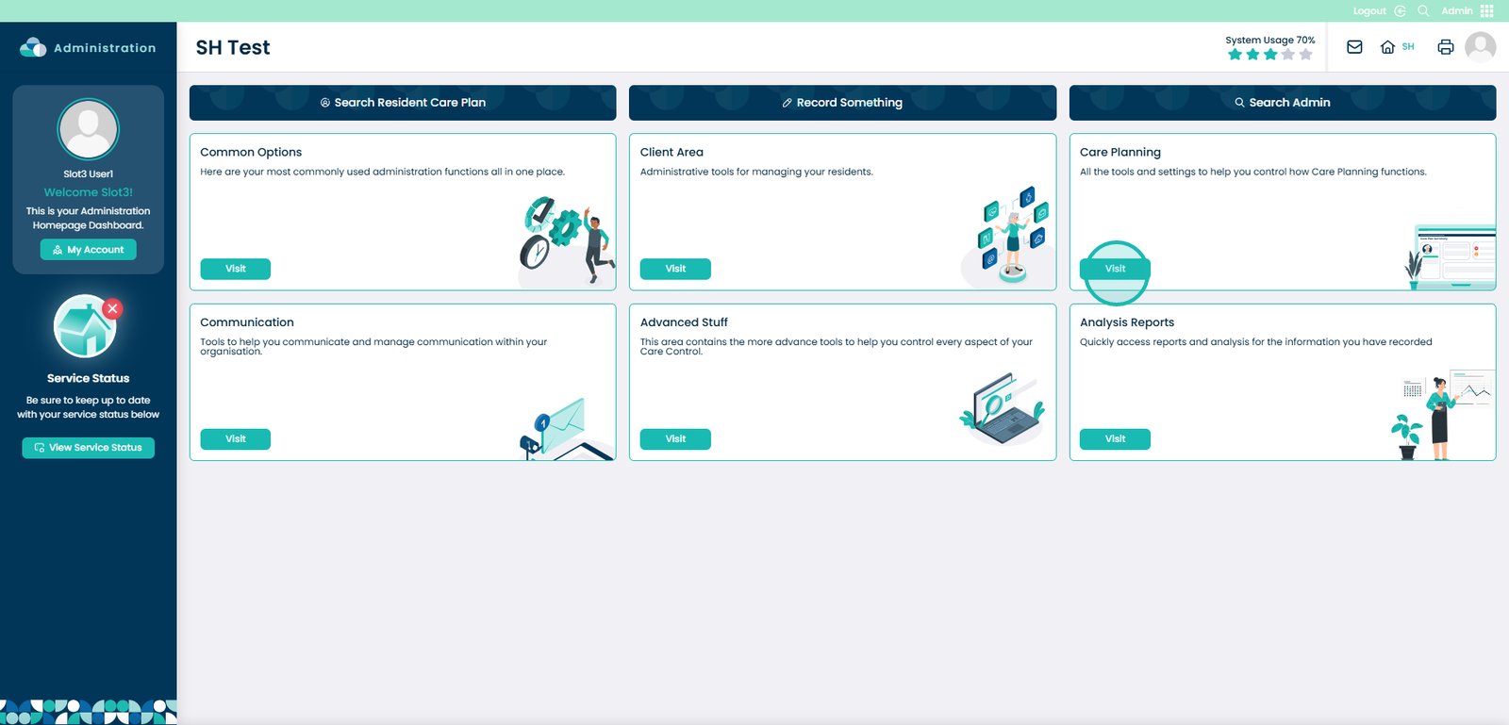This screenshot has height=725, width=1509.
Task: Open the user avatar in the header
Action: pyautogui.click(x=1481, y=46)
